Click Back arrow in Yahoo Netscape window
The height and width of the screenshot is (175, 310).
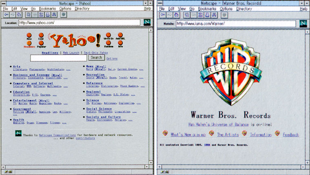(x=7, y=15)
